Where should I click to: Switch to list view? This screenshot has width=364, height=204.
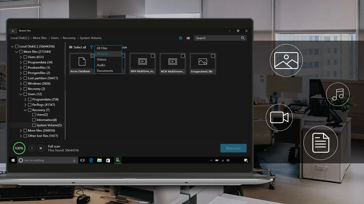tap(188, 38)
